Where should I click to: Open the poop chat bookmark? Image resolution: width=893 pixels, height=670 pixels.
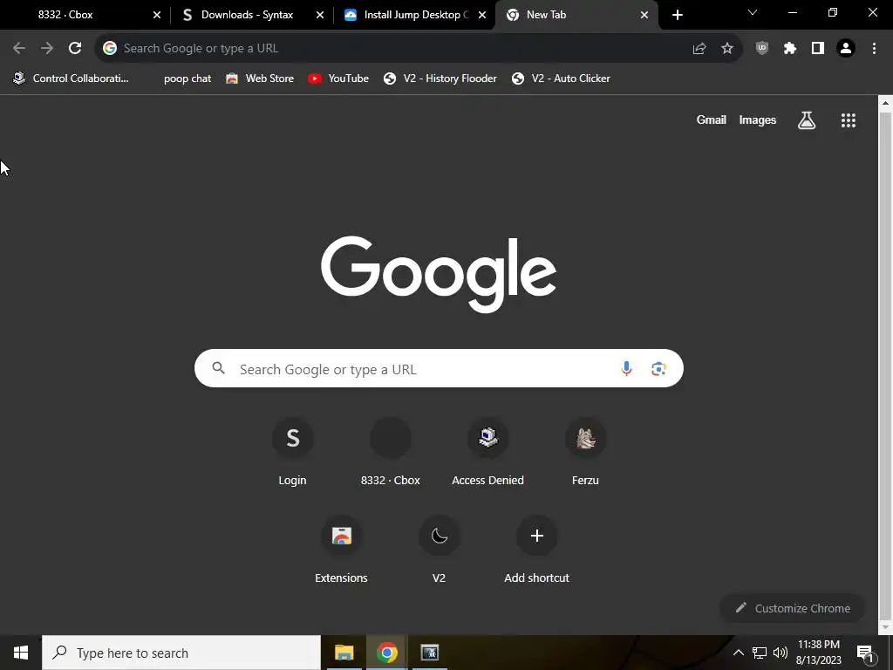(187, 79)
